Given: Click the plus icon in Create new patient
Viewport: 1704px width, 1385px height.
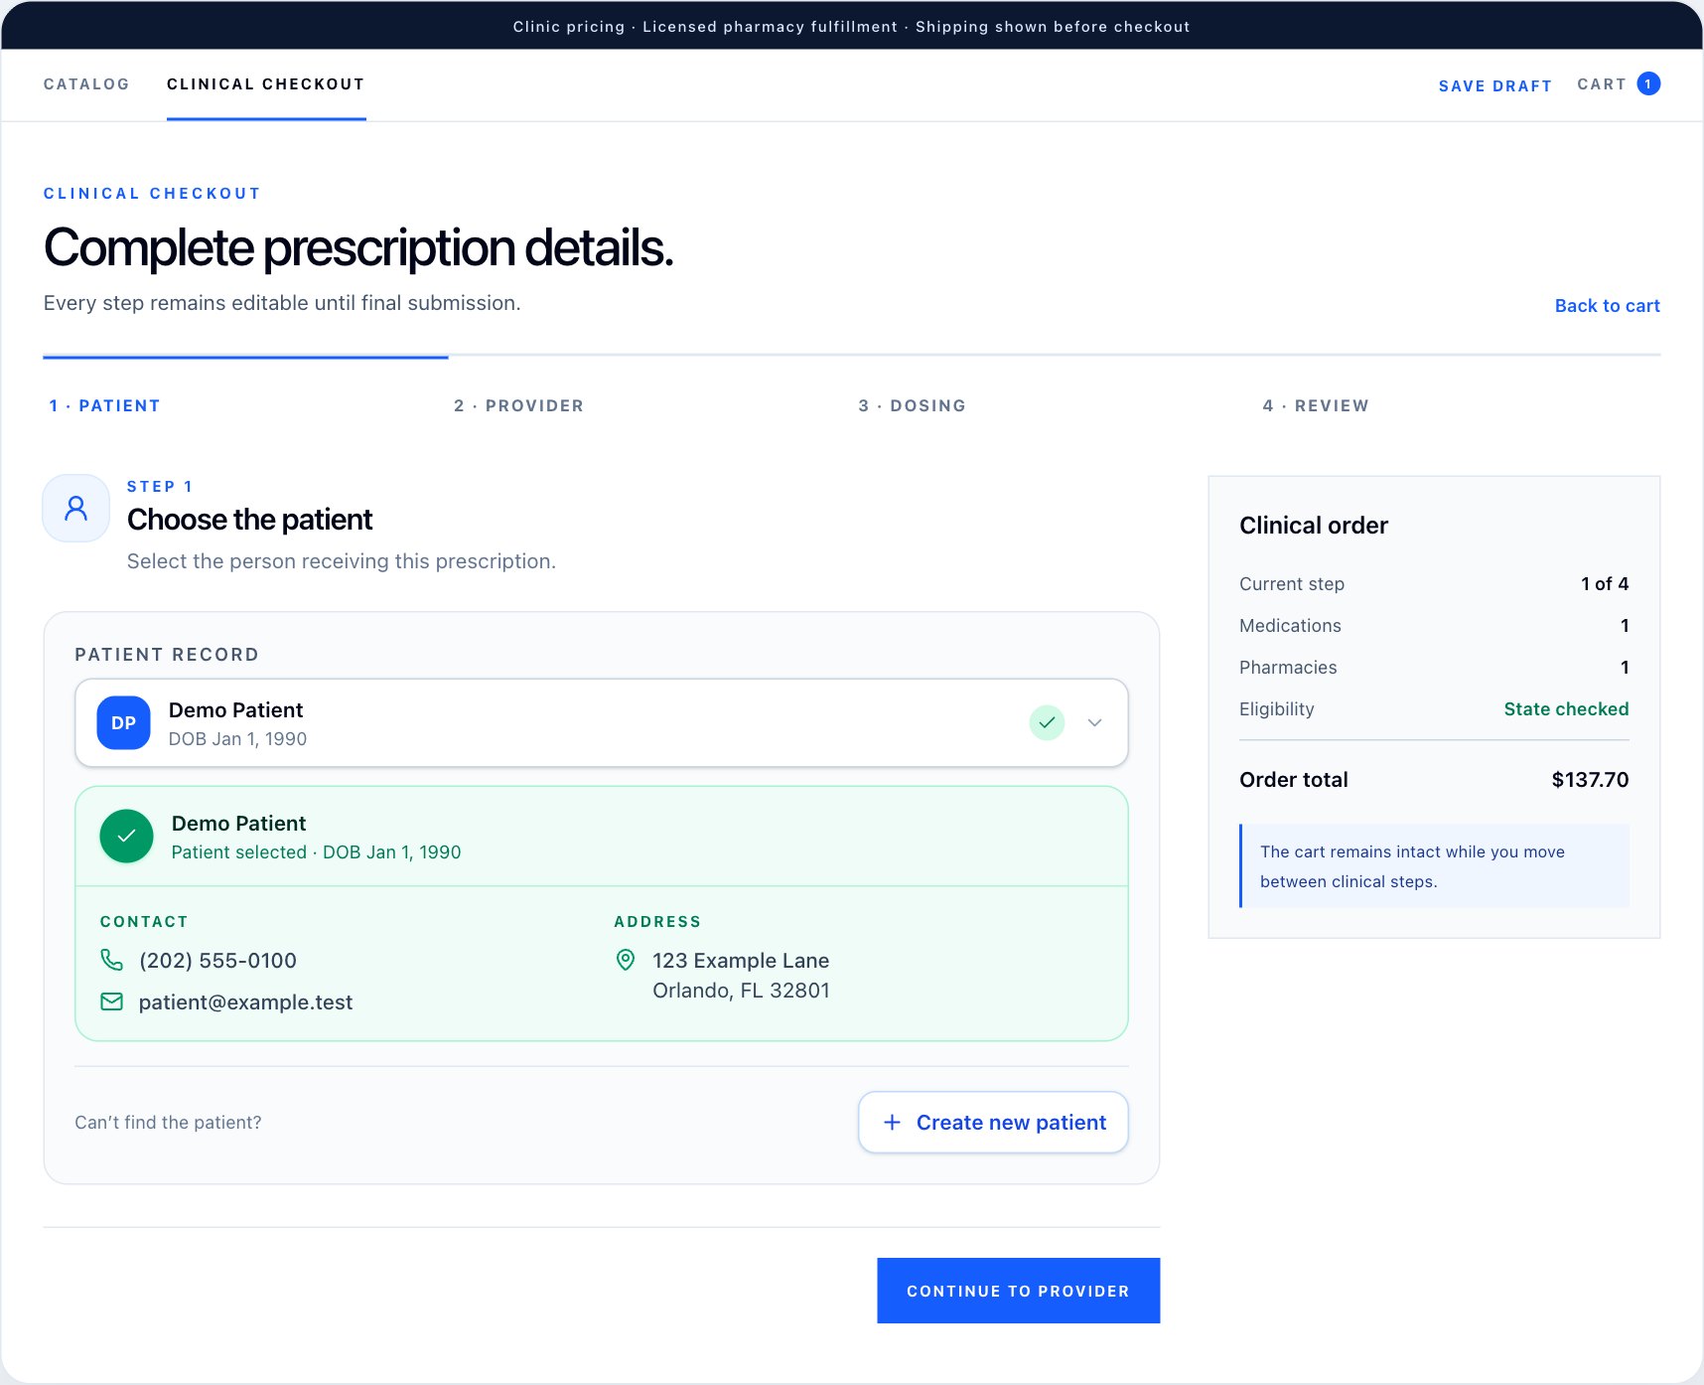Looking at the screenshot, I should 892,1122.
